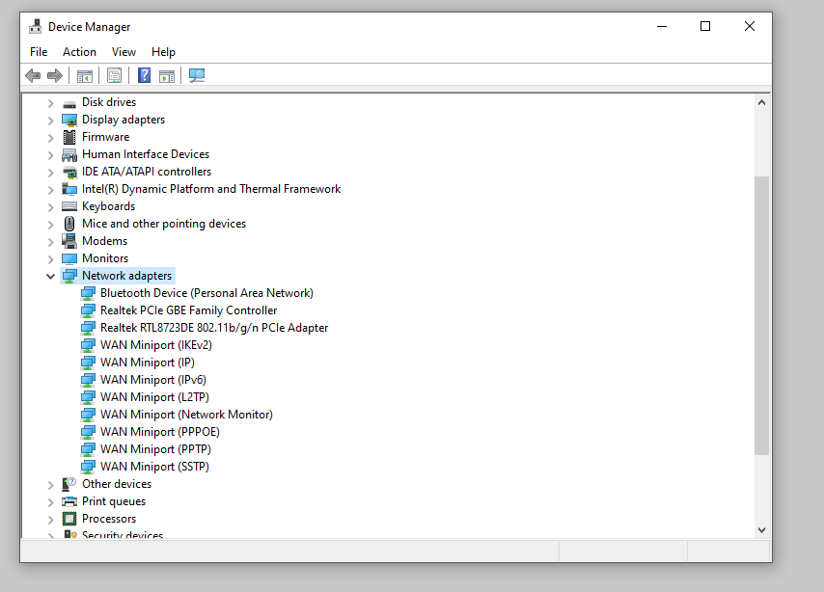Expand the Display adapters node

pyautogui.click(x=50, y=121)
